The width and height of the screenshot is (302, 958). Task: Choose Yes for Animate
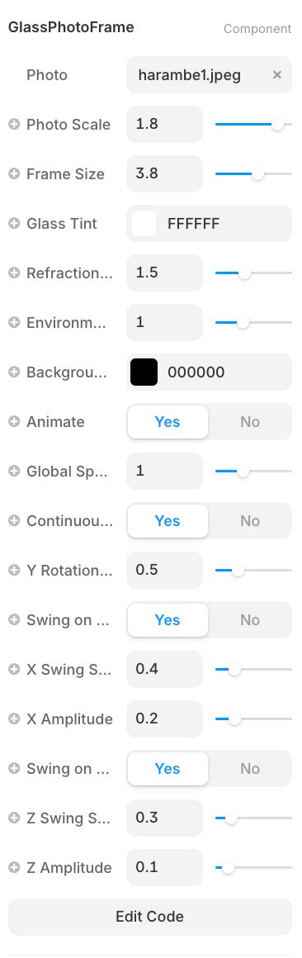pos(168,421)
